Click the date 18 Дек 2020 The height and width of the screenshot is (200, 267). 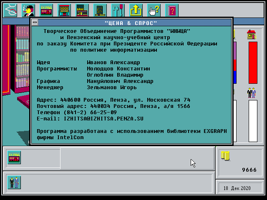[x=237, y=188]
